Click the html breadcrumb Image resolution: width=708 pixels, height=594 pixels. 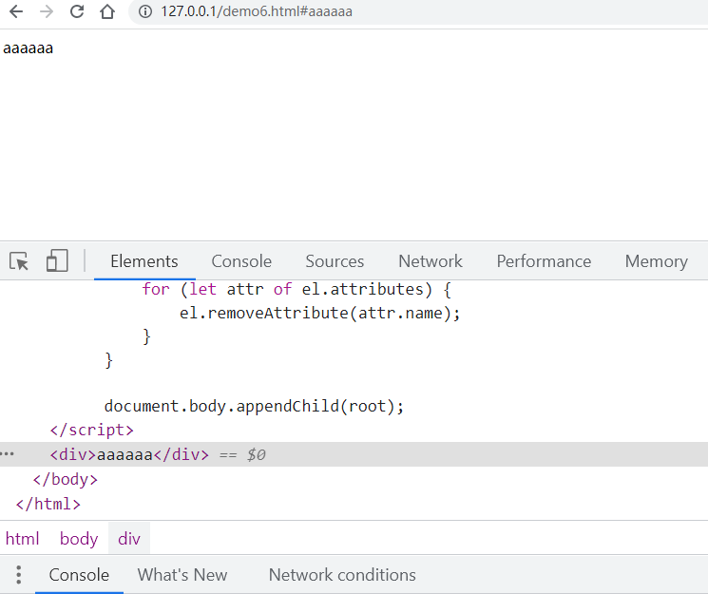(x=22, y=539)
